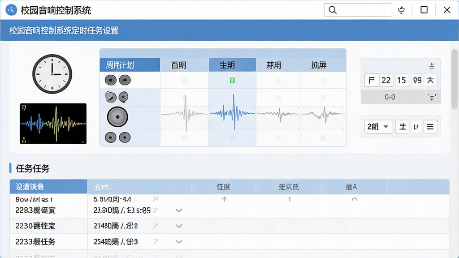Click the ν button beside the list icon
The height and width of the screenshot is (258, 459).
coord(416,127)
